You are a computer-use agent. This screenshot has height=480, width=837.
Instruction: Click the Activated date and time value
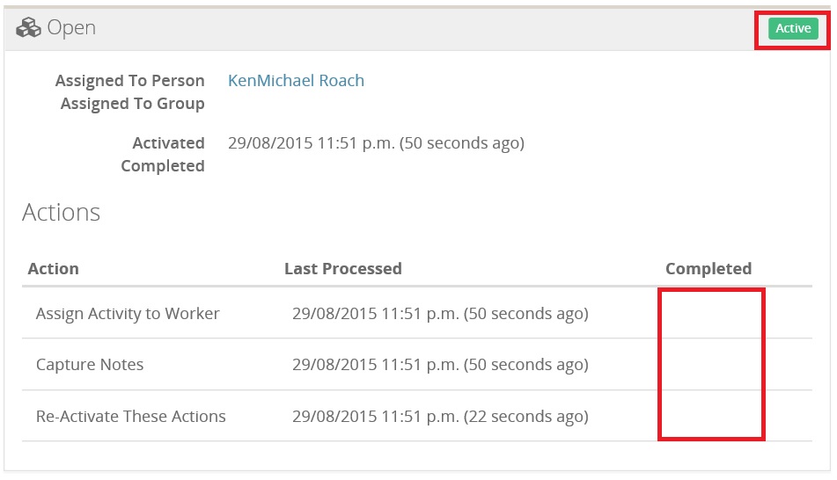(376, 143)
